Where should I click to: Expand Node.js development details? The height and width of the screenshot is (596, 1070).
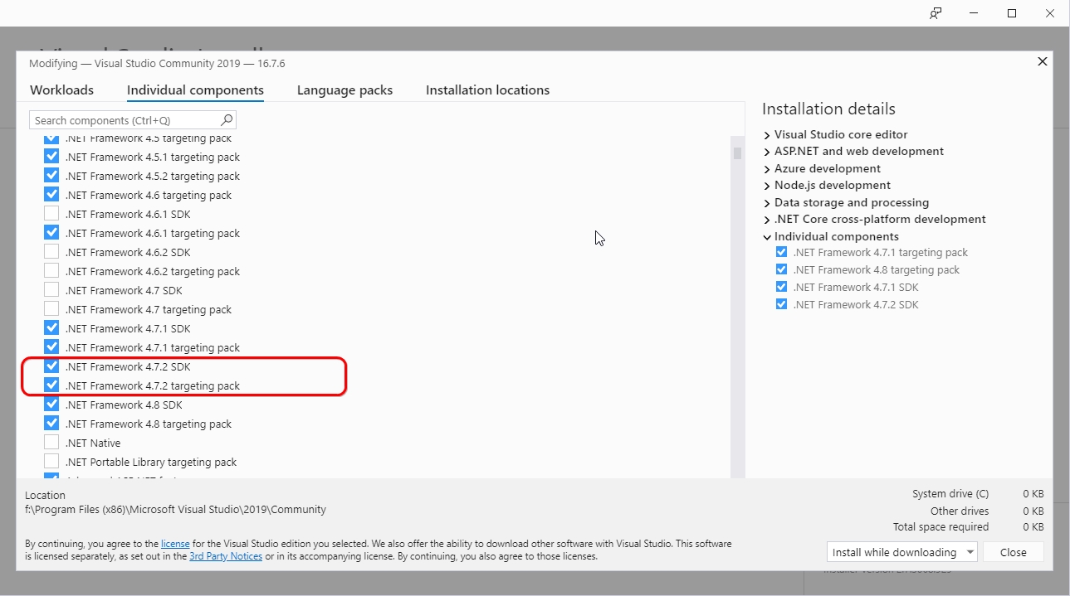767,186
